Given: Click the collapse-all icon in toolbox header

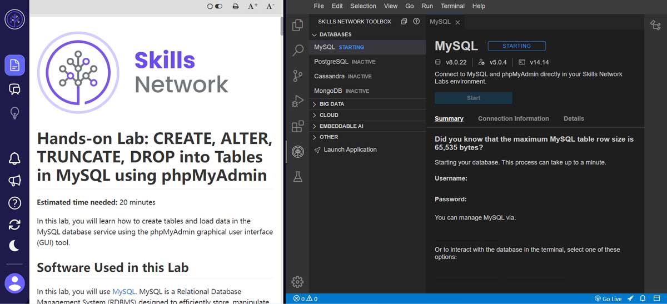Looking at the screenshot, I should [404, 22].
